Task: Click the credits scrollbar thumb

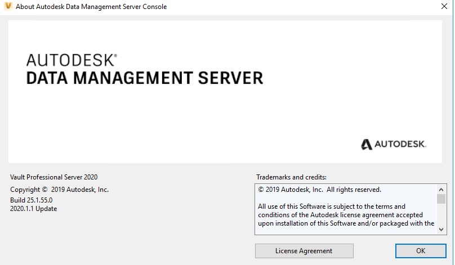Action: pos(441,199)
